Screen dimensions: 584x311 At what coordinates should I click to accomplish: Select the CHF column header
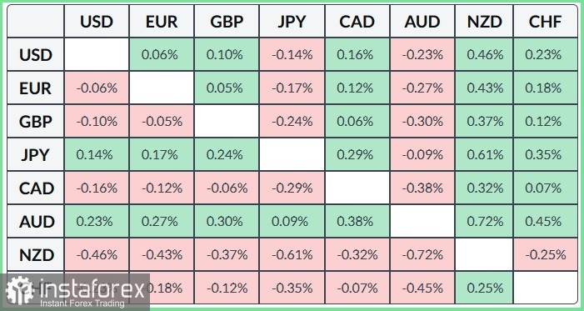coord(546,21)
